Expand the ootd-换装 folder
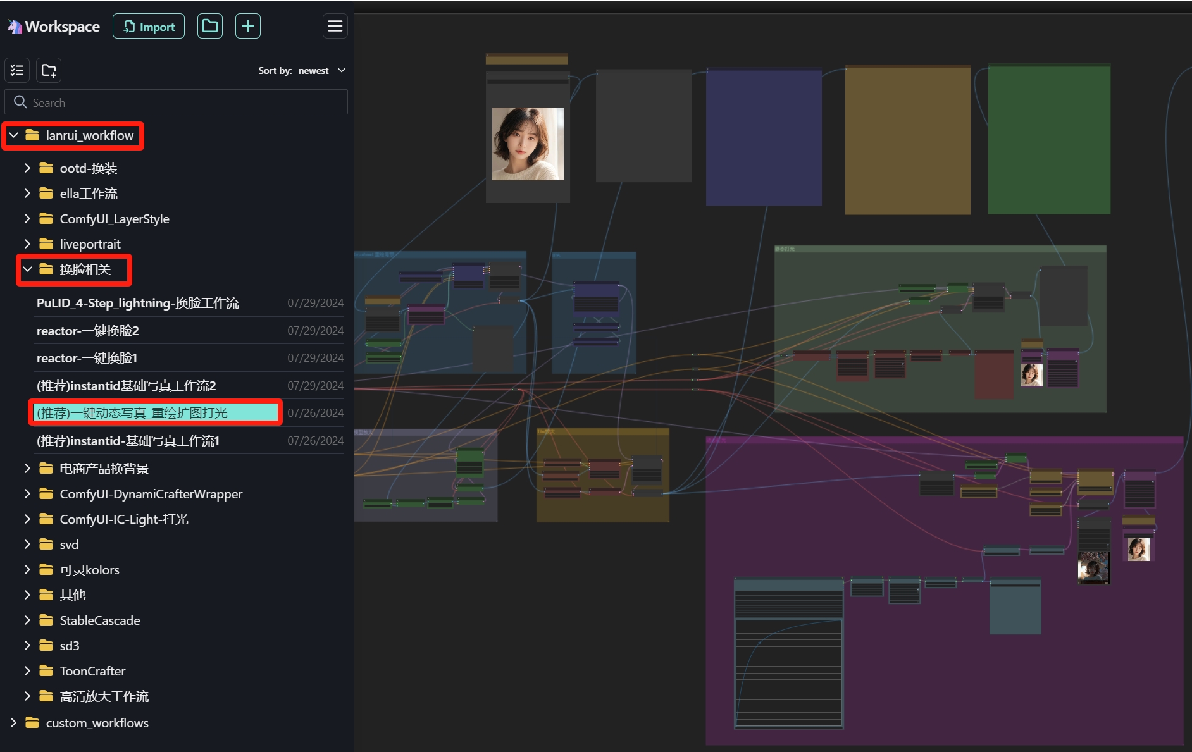1192x752 pixels. point(27,168)
